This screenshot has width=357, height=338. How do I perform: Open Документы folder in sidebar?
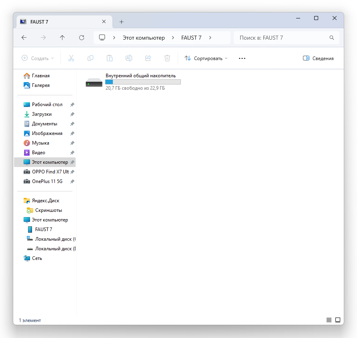point(44,124)
